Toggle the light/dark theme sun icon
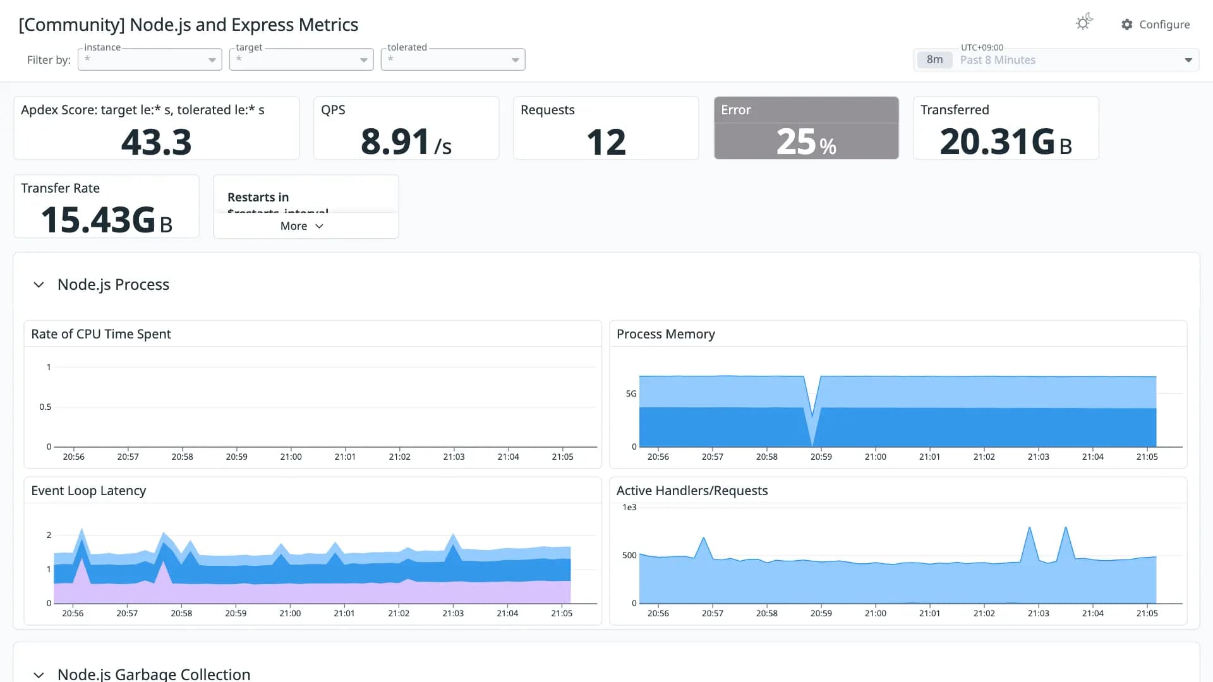Screen dimensions: 1213x682 [1084, 23]
